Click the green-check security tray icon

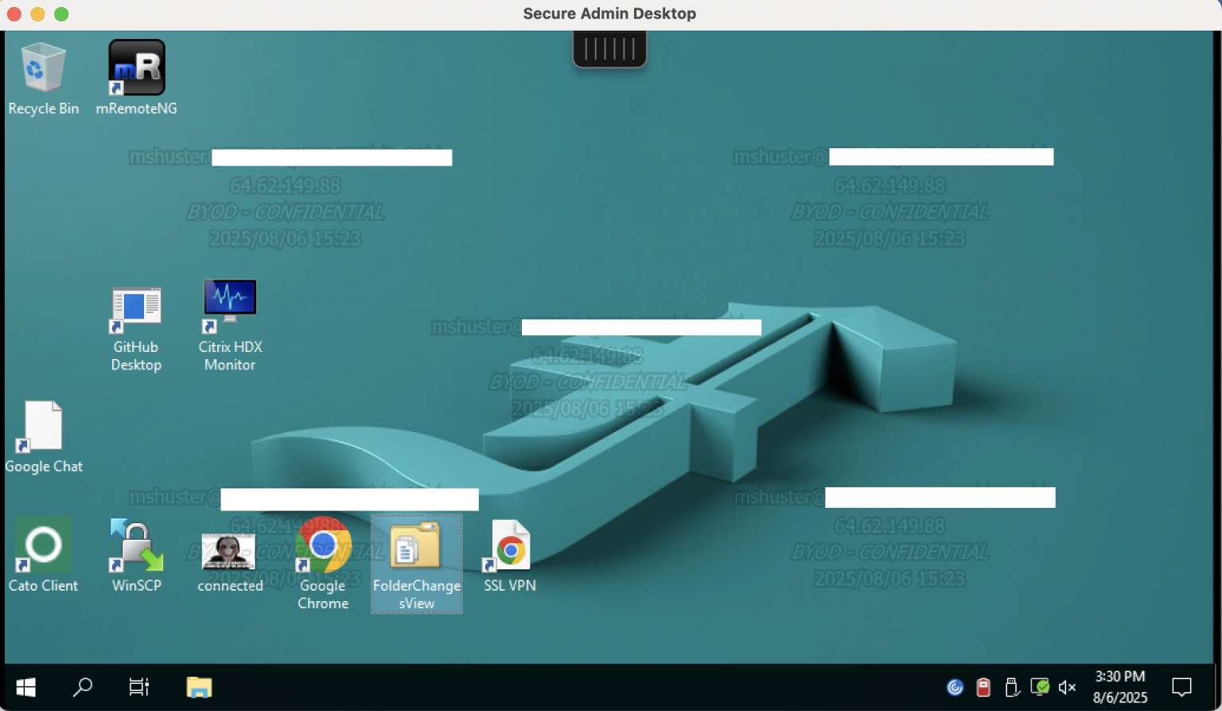[x=1040, y=686]
